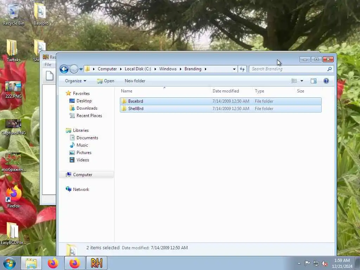This screenshot has height=270, width=360.
Task: Expand arrow between Computer and Local Disk
Action: click(x=121, y=69)
